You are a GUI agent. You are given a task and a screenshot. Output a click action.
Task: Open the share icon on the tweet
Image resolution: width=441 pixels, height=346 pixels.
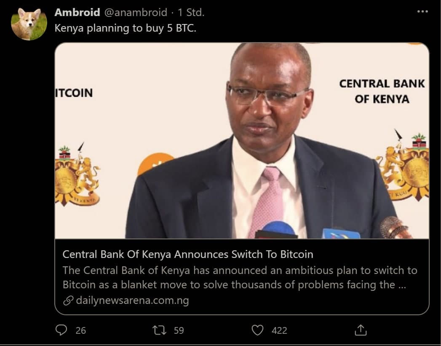coord(360,330)
